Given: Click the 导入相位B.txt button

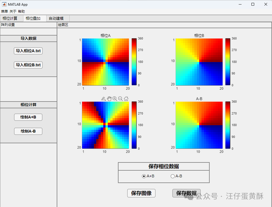Looking at the screenshot, I should (x=28, y=65).
